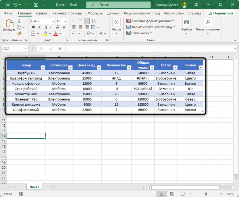The image size is (239, 197).
Task: Click the Поделиться share button
Action: click(221, 13)
